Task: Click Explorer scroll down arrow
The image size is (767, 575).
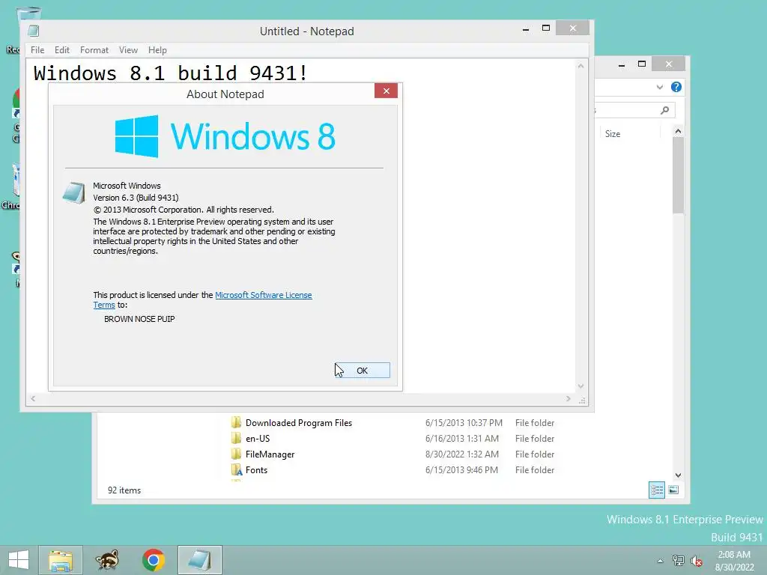Action: tap(678, 475)
